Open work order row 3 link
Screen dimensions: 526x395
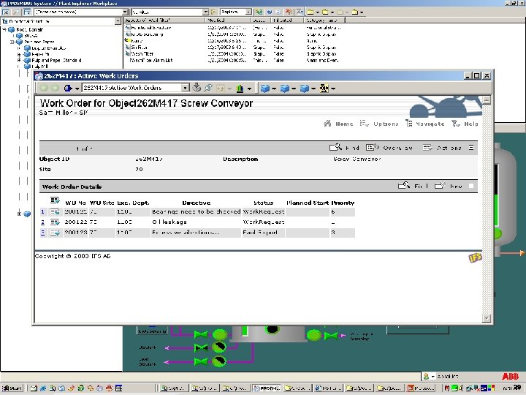[x=42, y=233]
